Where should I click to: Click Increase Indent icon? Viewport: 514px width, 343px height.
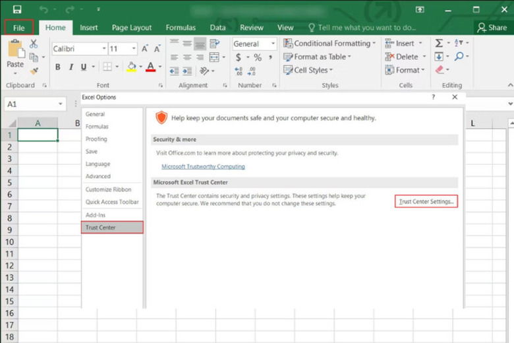[187, 71]
